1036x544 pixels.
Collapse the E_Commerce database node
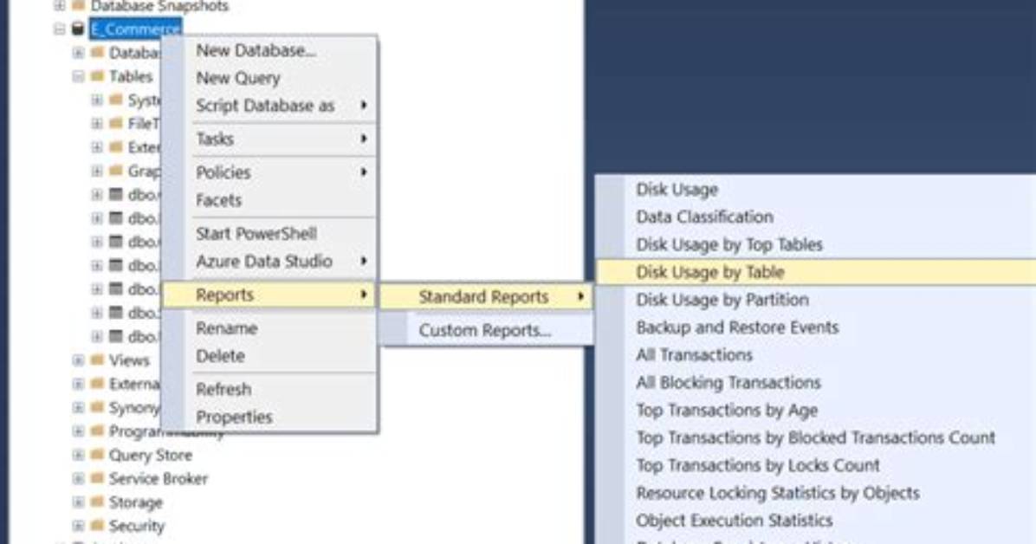point(60,29)
